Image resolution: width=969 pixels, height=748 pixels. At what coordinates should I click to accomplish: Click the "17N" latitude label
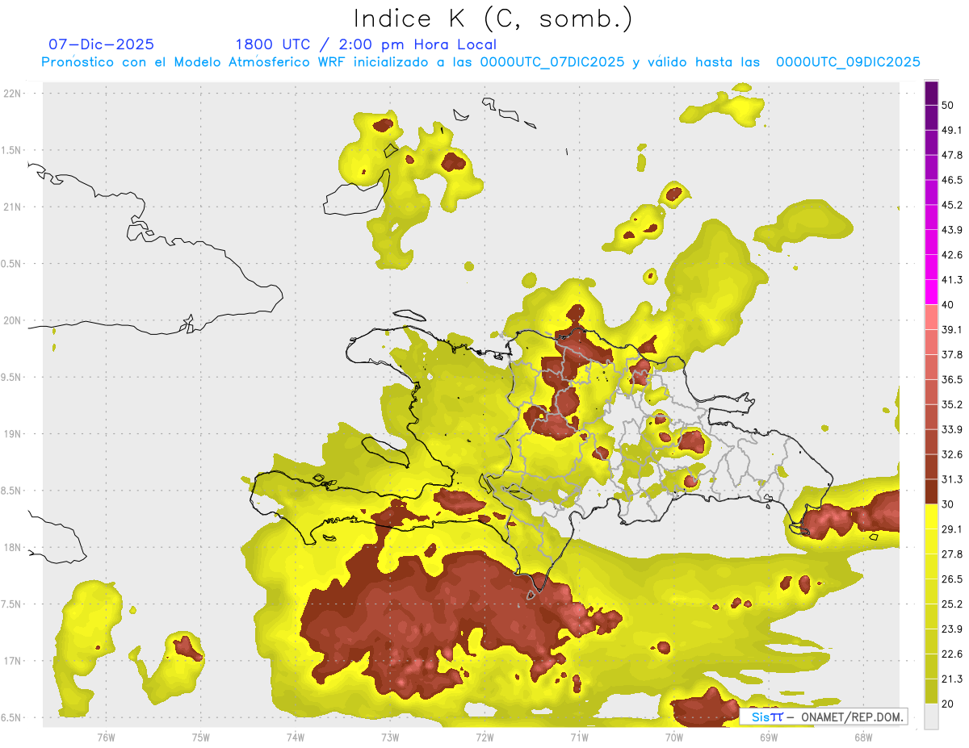point(13,661)
